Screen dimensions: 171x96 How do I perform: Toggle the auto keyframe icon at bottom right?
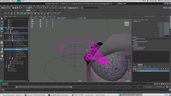pyautogui.click(x=167, y=87)
